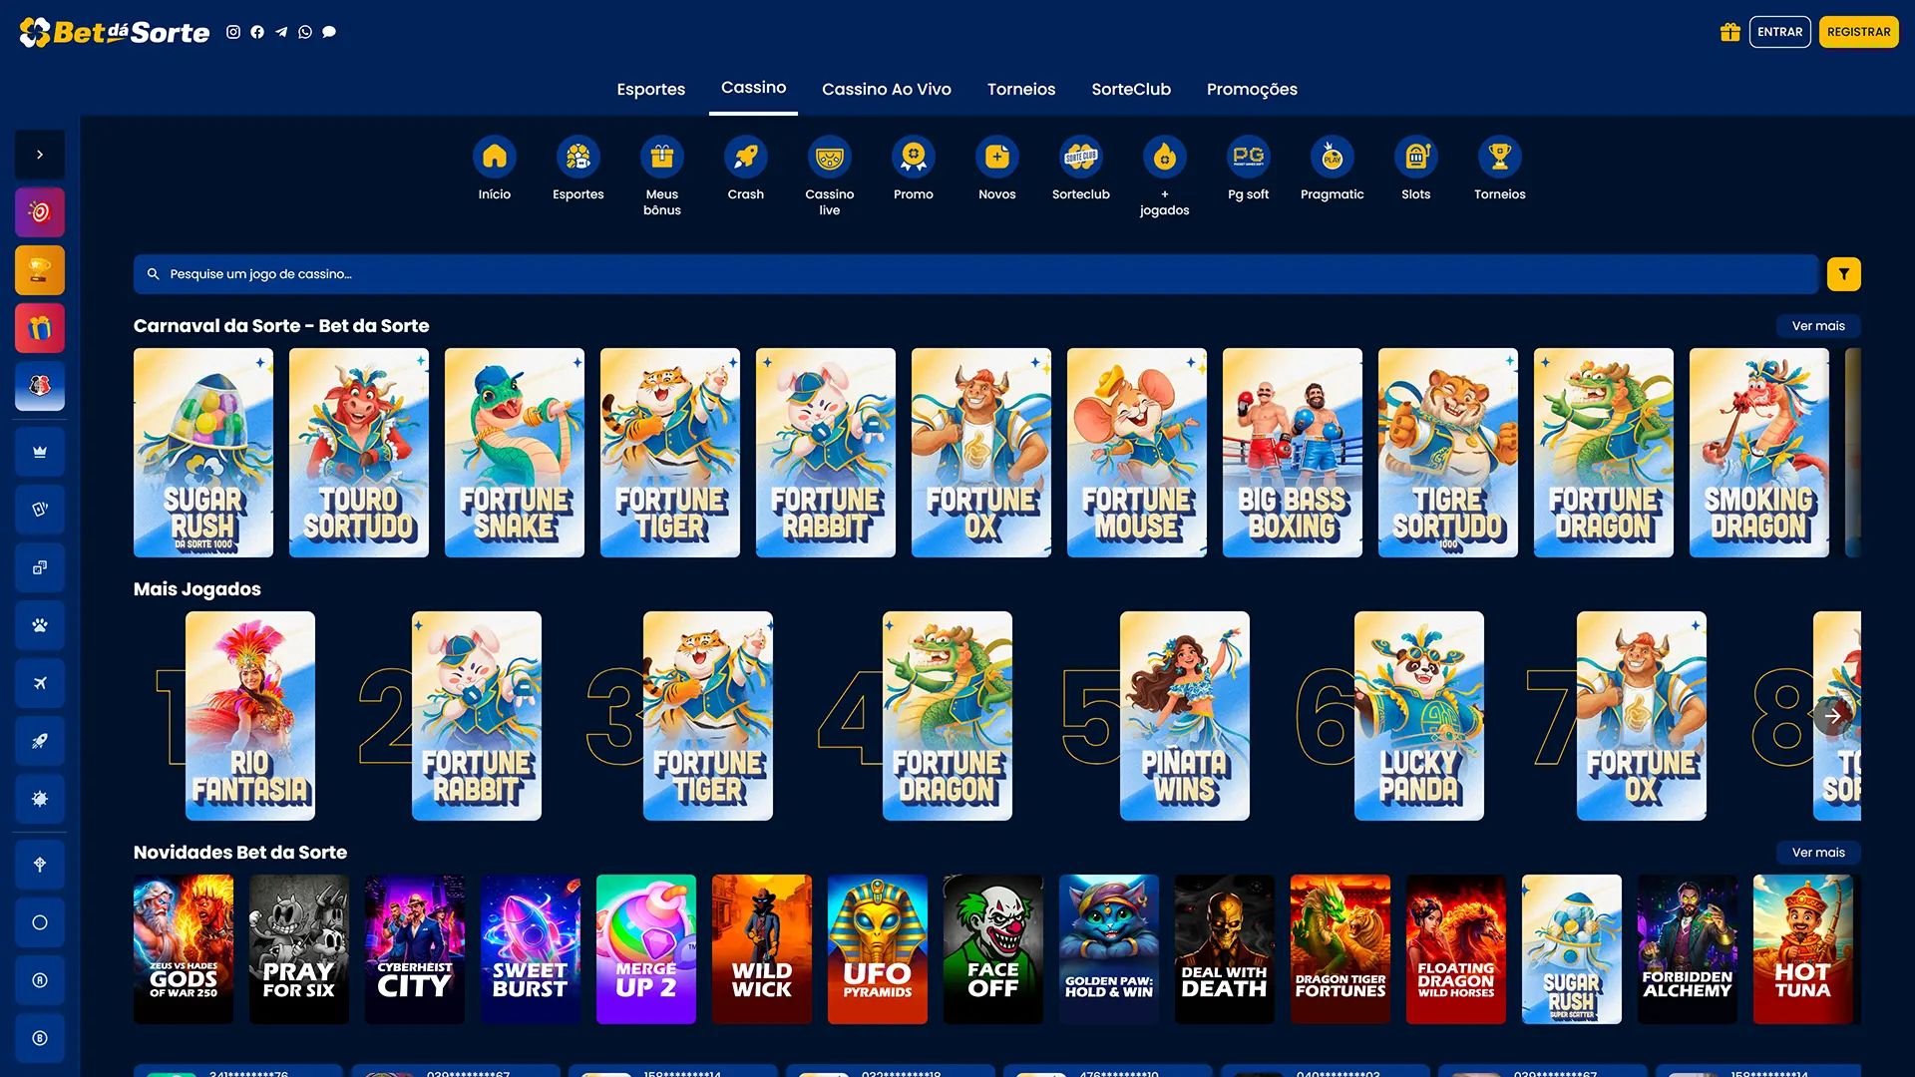The height and width of the screenshot is (1077, 1915).
Task: Open the Forbidden Alchemy game
Action: click(1688, 949)
